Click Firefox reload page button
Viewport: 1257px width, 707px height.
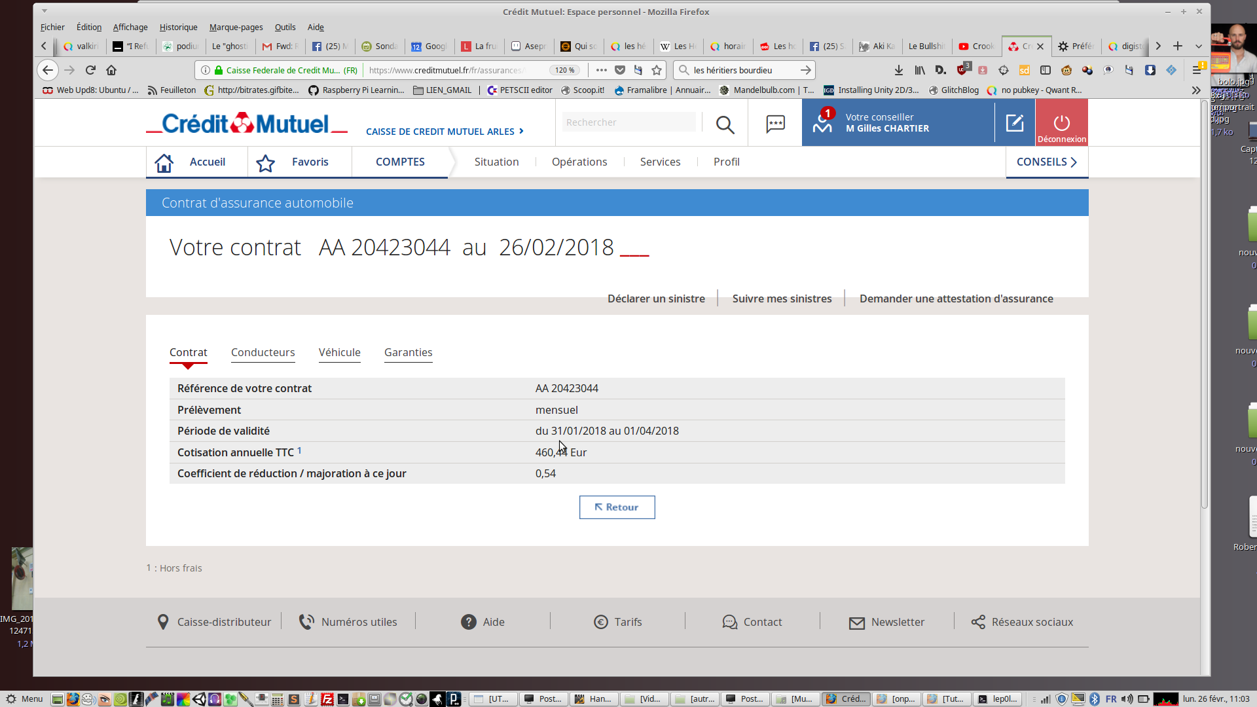90,70
